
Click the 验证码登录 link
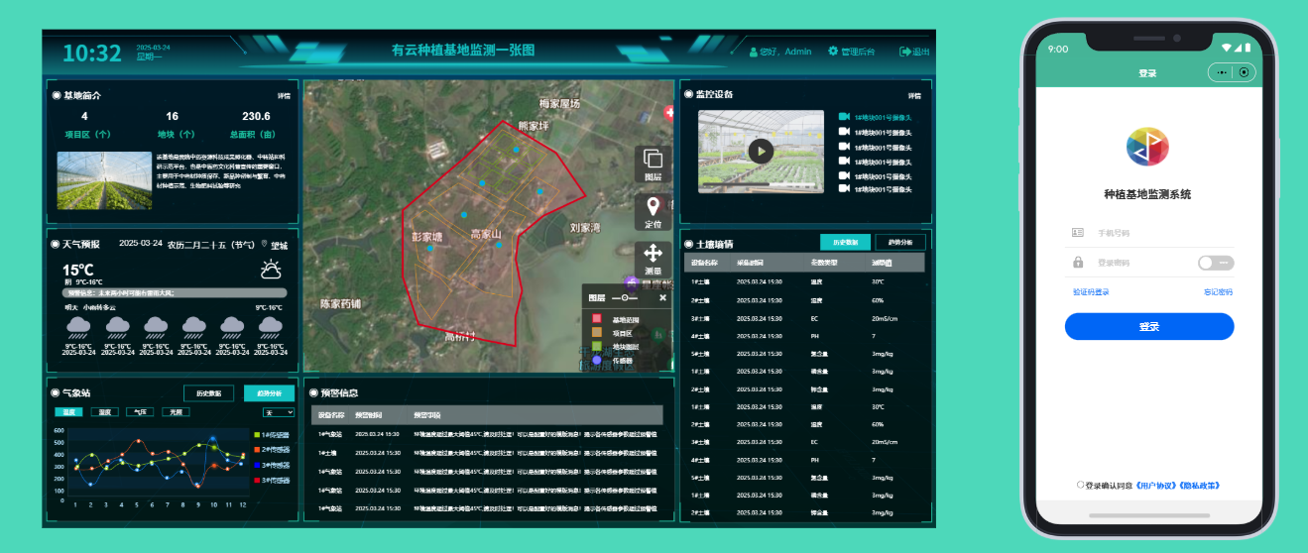coord(1090,292)
